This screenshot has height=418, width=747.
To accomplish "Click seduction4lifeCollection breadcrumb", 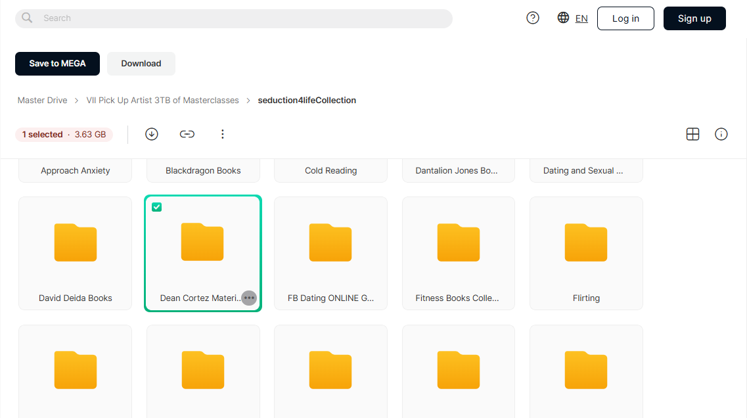I will click(x=307, y=100).
